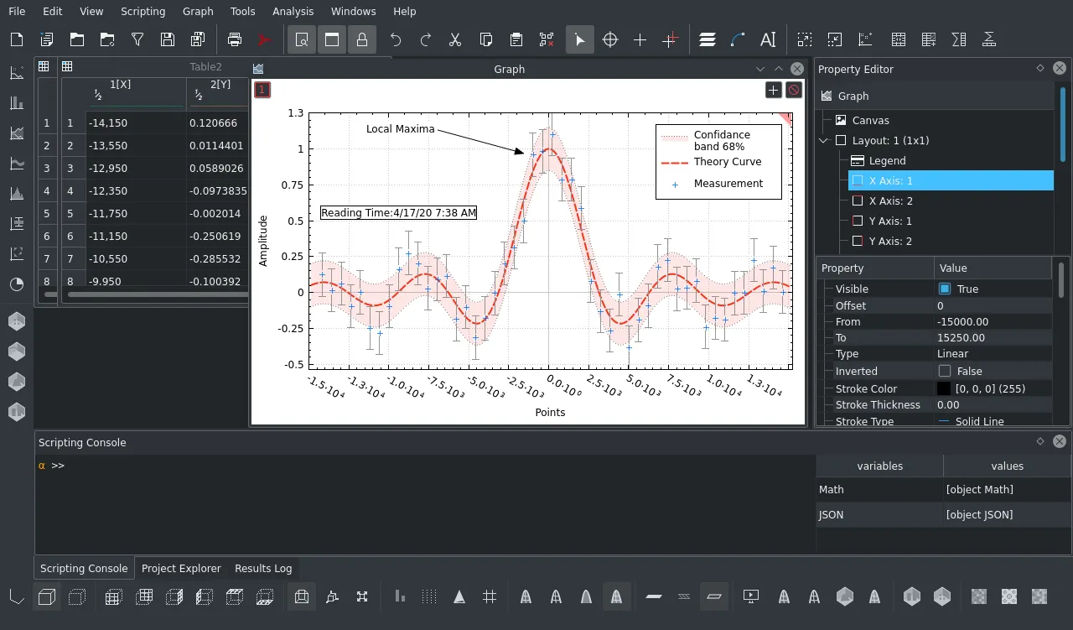Viewport: 1073px width, 630px height.
Task: Select the Math row in the variables list
Action: tap(944, 490)
